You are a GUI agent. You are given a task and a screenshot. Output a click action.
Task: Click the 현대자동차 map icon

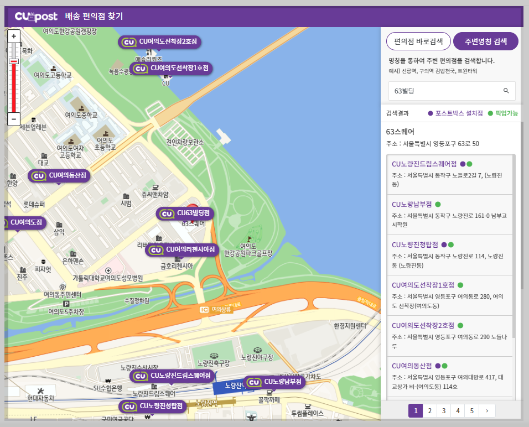(x=40, y=391)
